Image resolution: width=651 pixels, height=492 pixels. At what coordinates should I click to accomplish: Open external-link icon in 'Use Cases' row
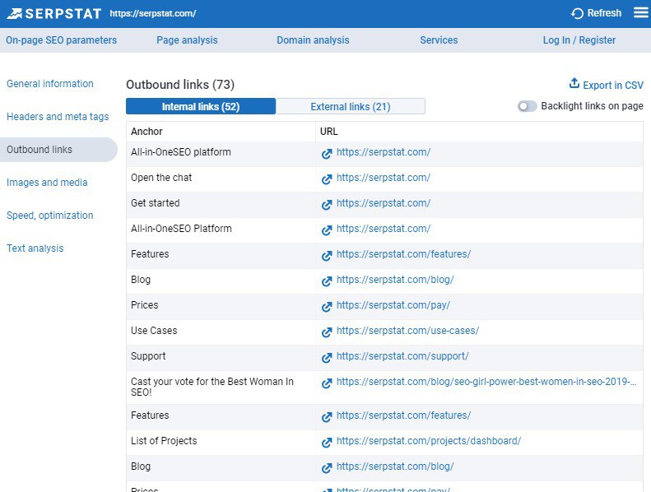coord(327,332)
